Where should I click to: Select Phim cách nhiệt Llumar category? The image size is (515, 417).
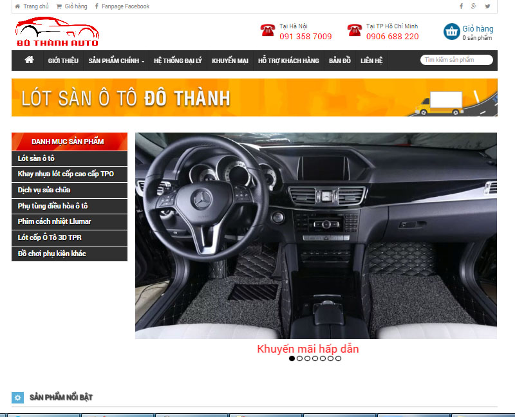pyautogui.click(x=70, y=221)
